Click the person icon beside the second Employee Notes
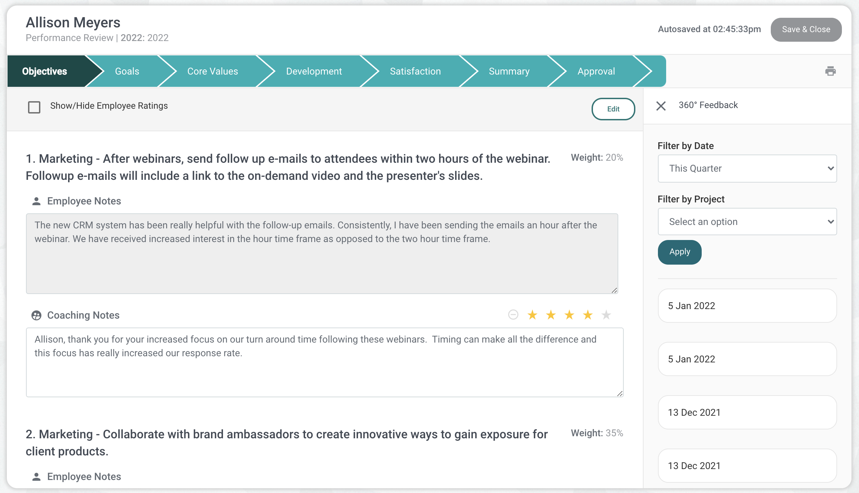The image size is (859, 493). point(37,476)
